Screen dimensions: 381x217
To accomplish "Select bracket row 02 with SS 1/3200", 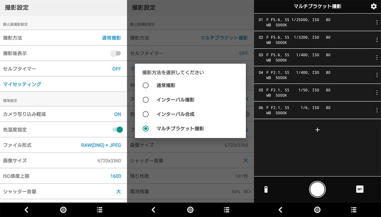I will [x=317, y=40].
